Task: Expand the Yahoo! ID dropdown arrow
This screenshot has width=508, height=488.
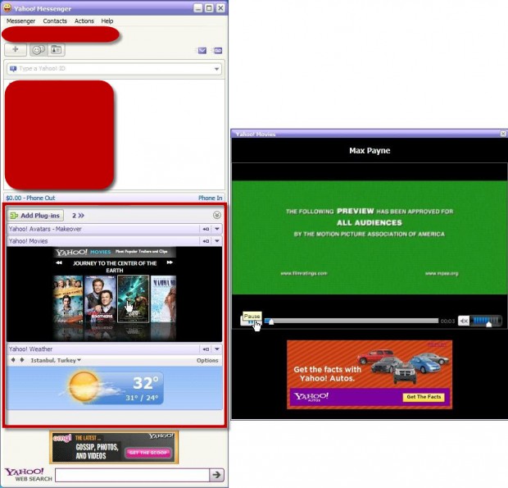Action: pyautogui.click(x=217, y=69)
